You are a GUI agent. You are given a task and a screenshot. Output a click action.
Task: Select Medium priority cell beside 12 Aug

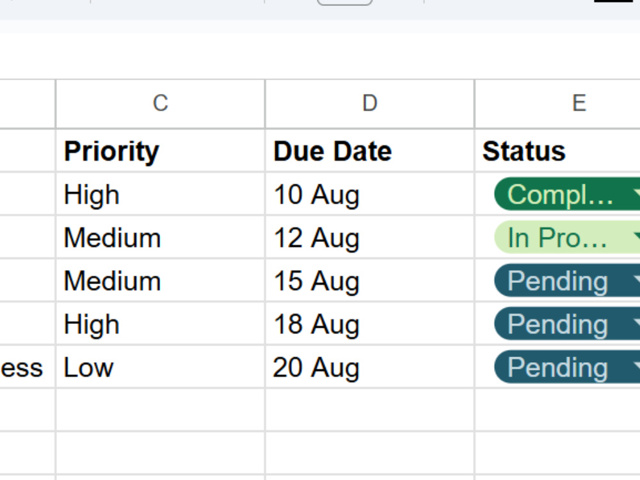pos(161,237)
